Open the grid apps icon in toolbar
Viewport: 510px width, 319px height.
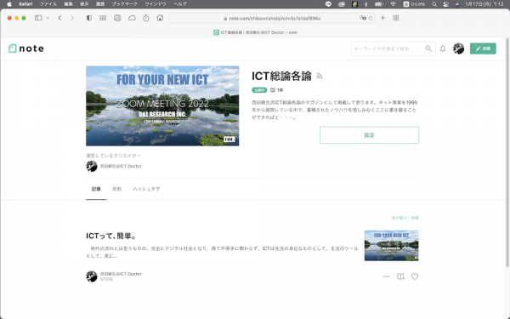103,18
